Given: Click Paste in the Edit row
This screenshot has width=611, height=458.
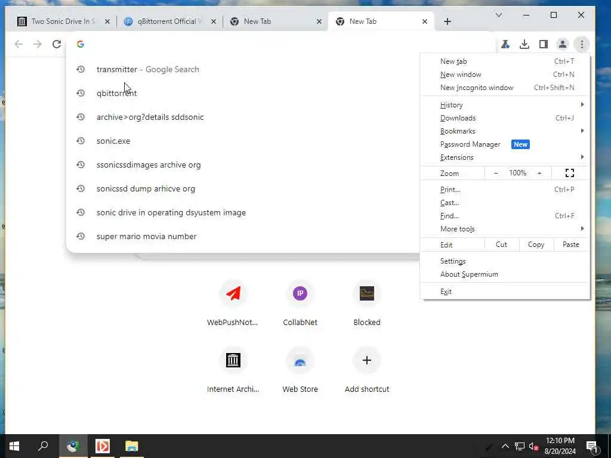Looking at the screenshot, I should pos(571,245).
